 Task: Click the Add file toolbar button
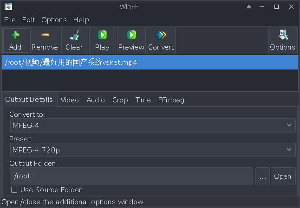point(15,40)
